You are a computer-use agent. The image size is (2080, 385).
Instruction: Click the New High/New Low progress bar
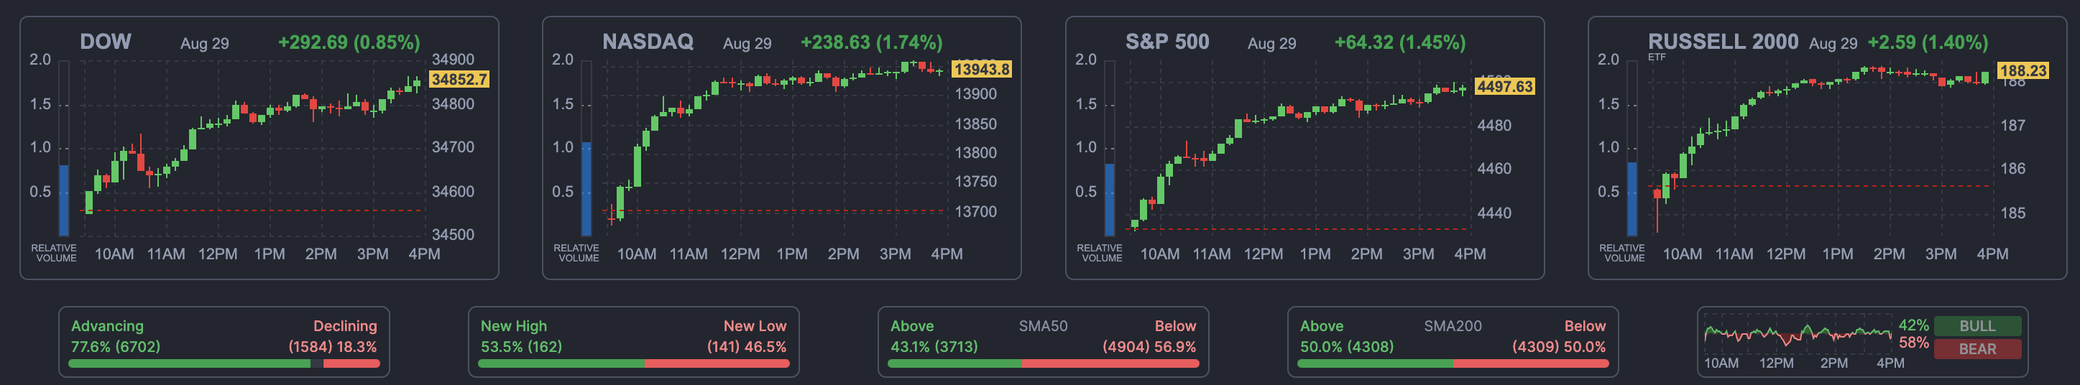tap(634, 363)
